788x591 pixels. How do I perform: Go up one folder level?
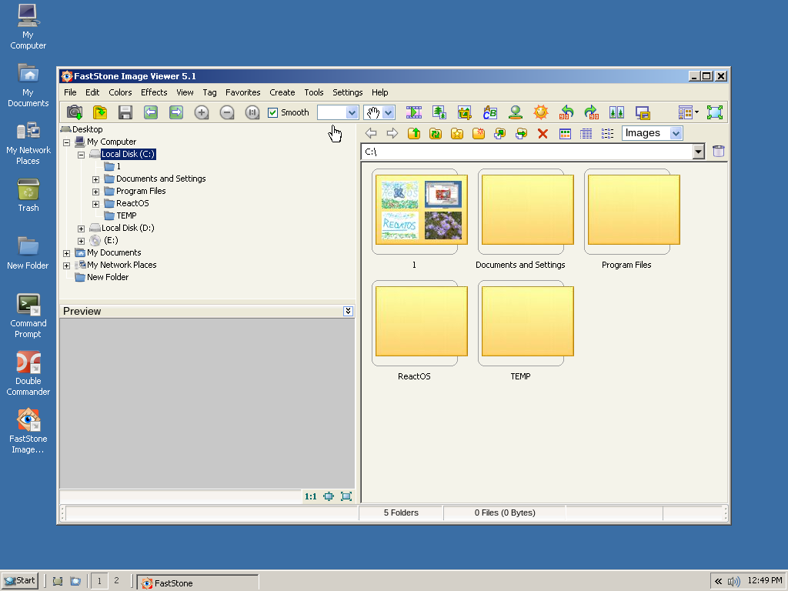pos(413,134)
